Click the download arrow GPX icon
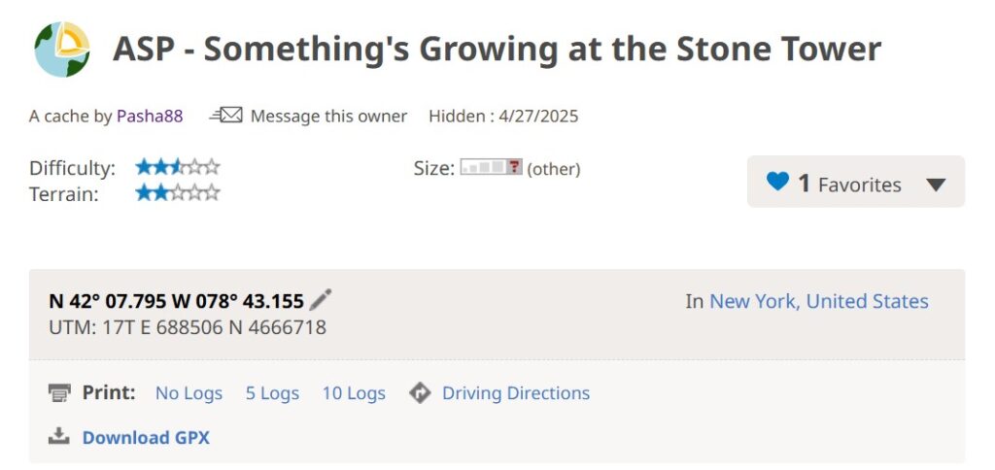995x470 pixels. click(59, 436)
